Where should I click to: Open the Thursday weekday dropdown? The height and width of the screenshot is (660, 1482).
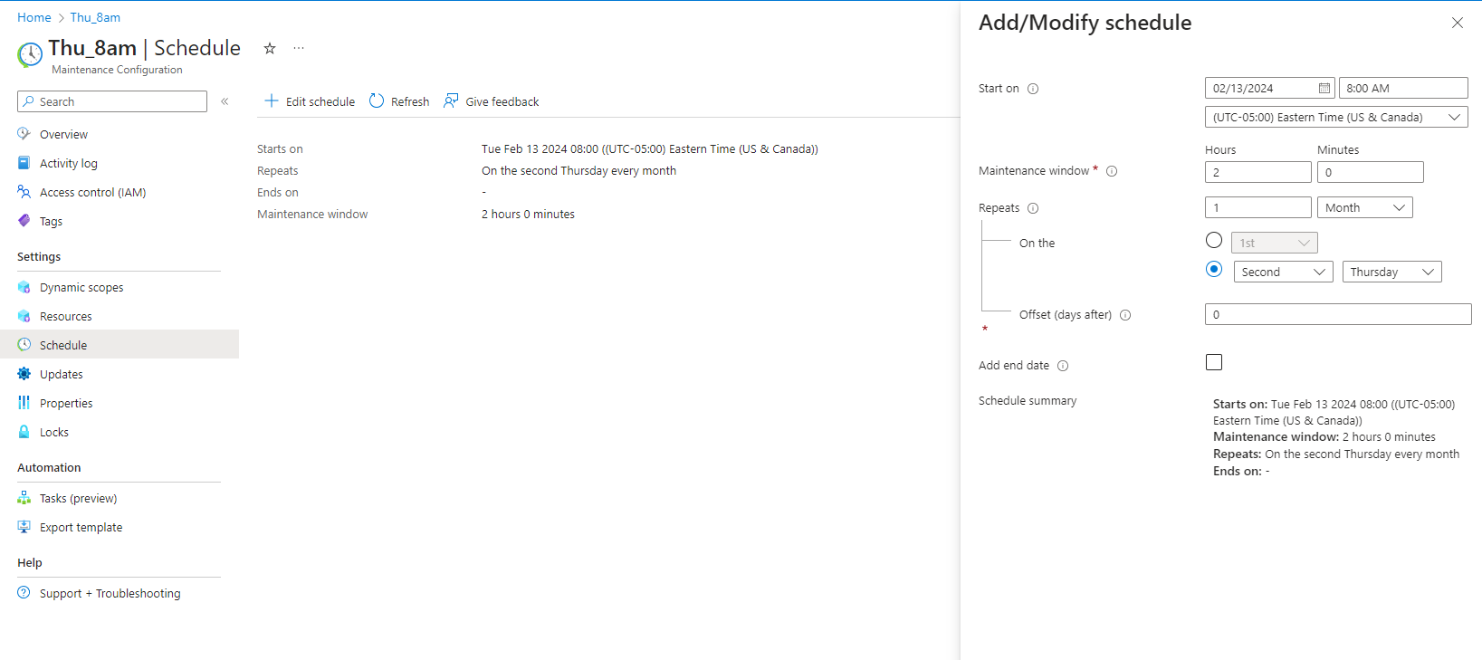pyautogui.click(x=1391, y=272)
